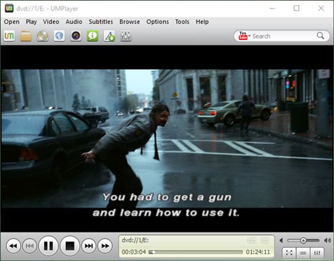Open the Browse menu
The width and height of the screenshot is (334, 261).
(130, 22)
